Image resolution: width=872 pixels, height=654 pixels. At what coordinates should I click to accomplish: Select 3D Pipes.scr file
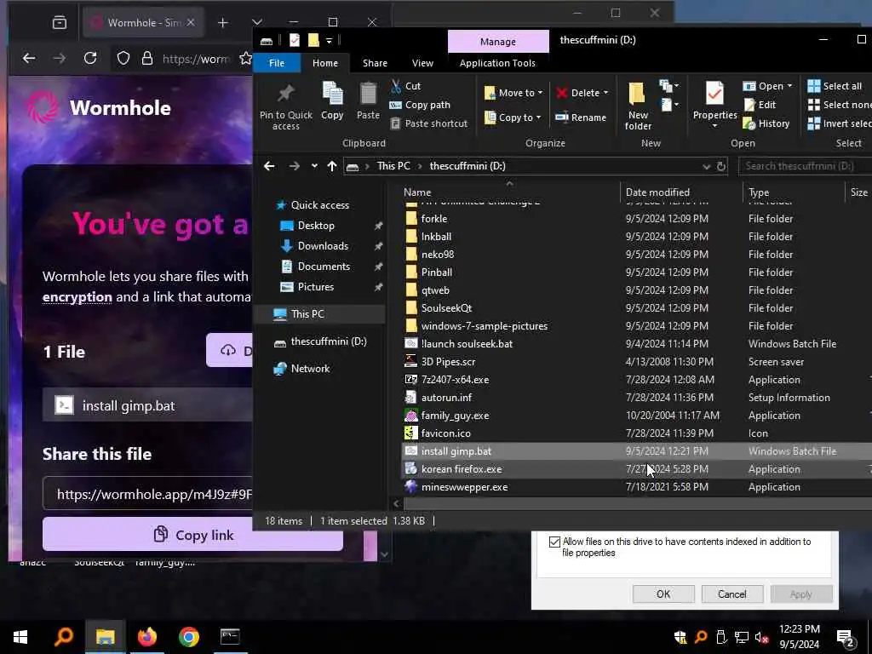click(448, 361)
